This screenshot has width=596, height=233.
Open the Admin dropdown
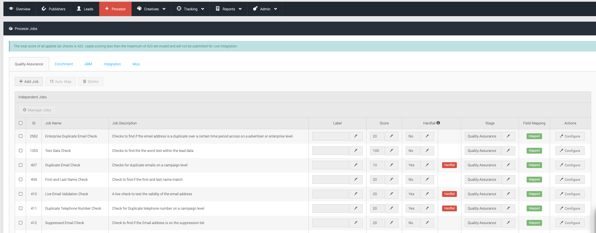click(265, 9)
